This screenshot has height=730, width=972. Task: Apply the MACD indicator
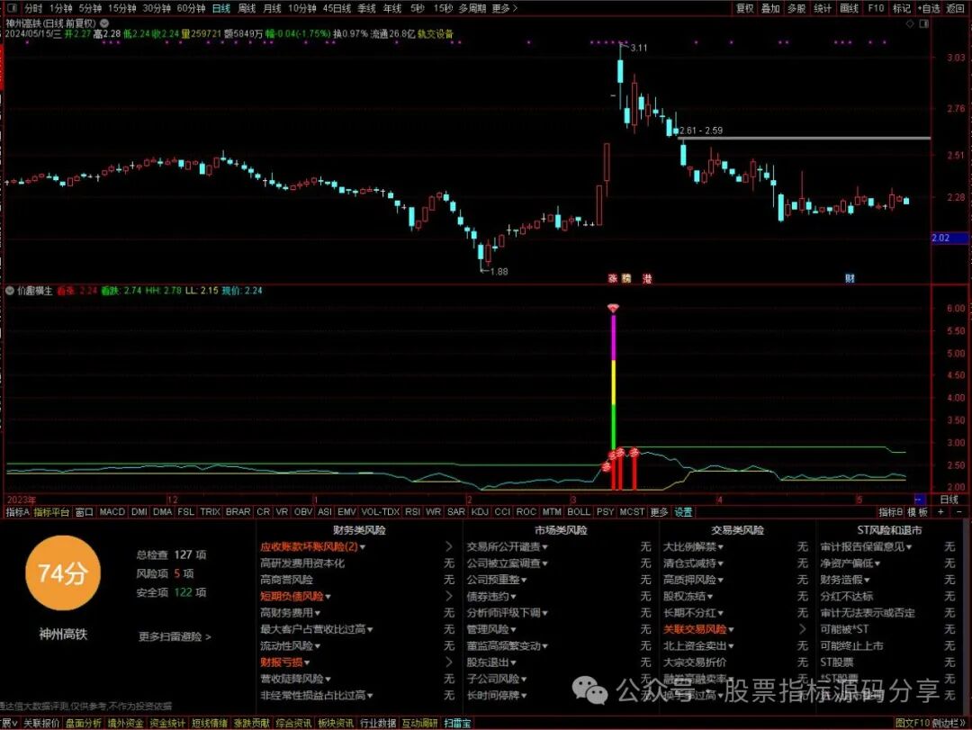coord(112,511)
